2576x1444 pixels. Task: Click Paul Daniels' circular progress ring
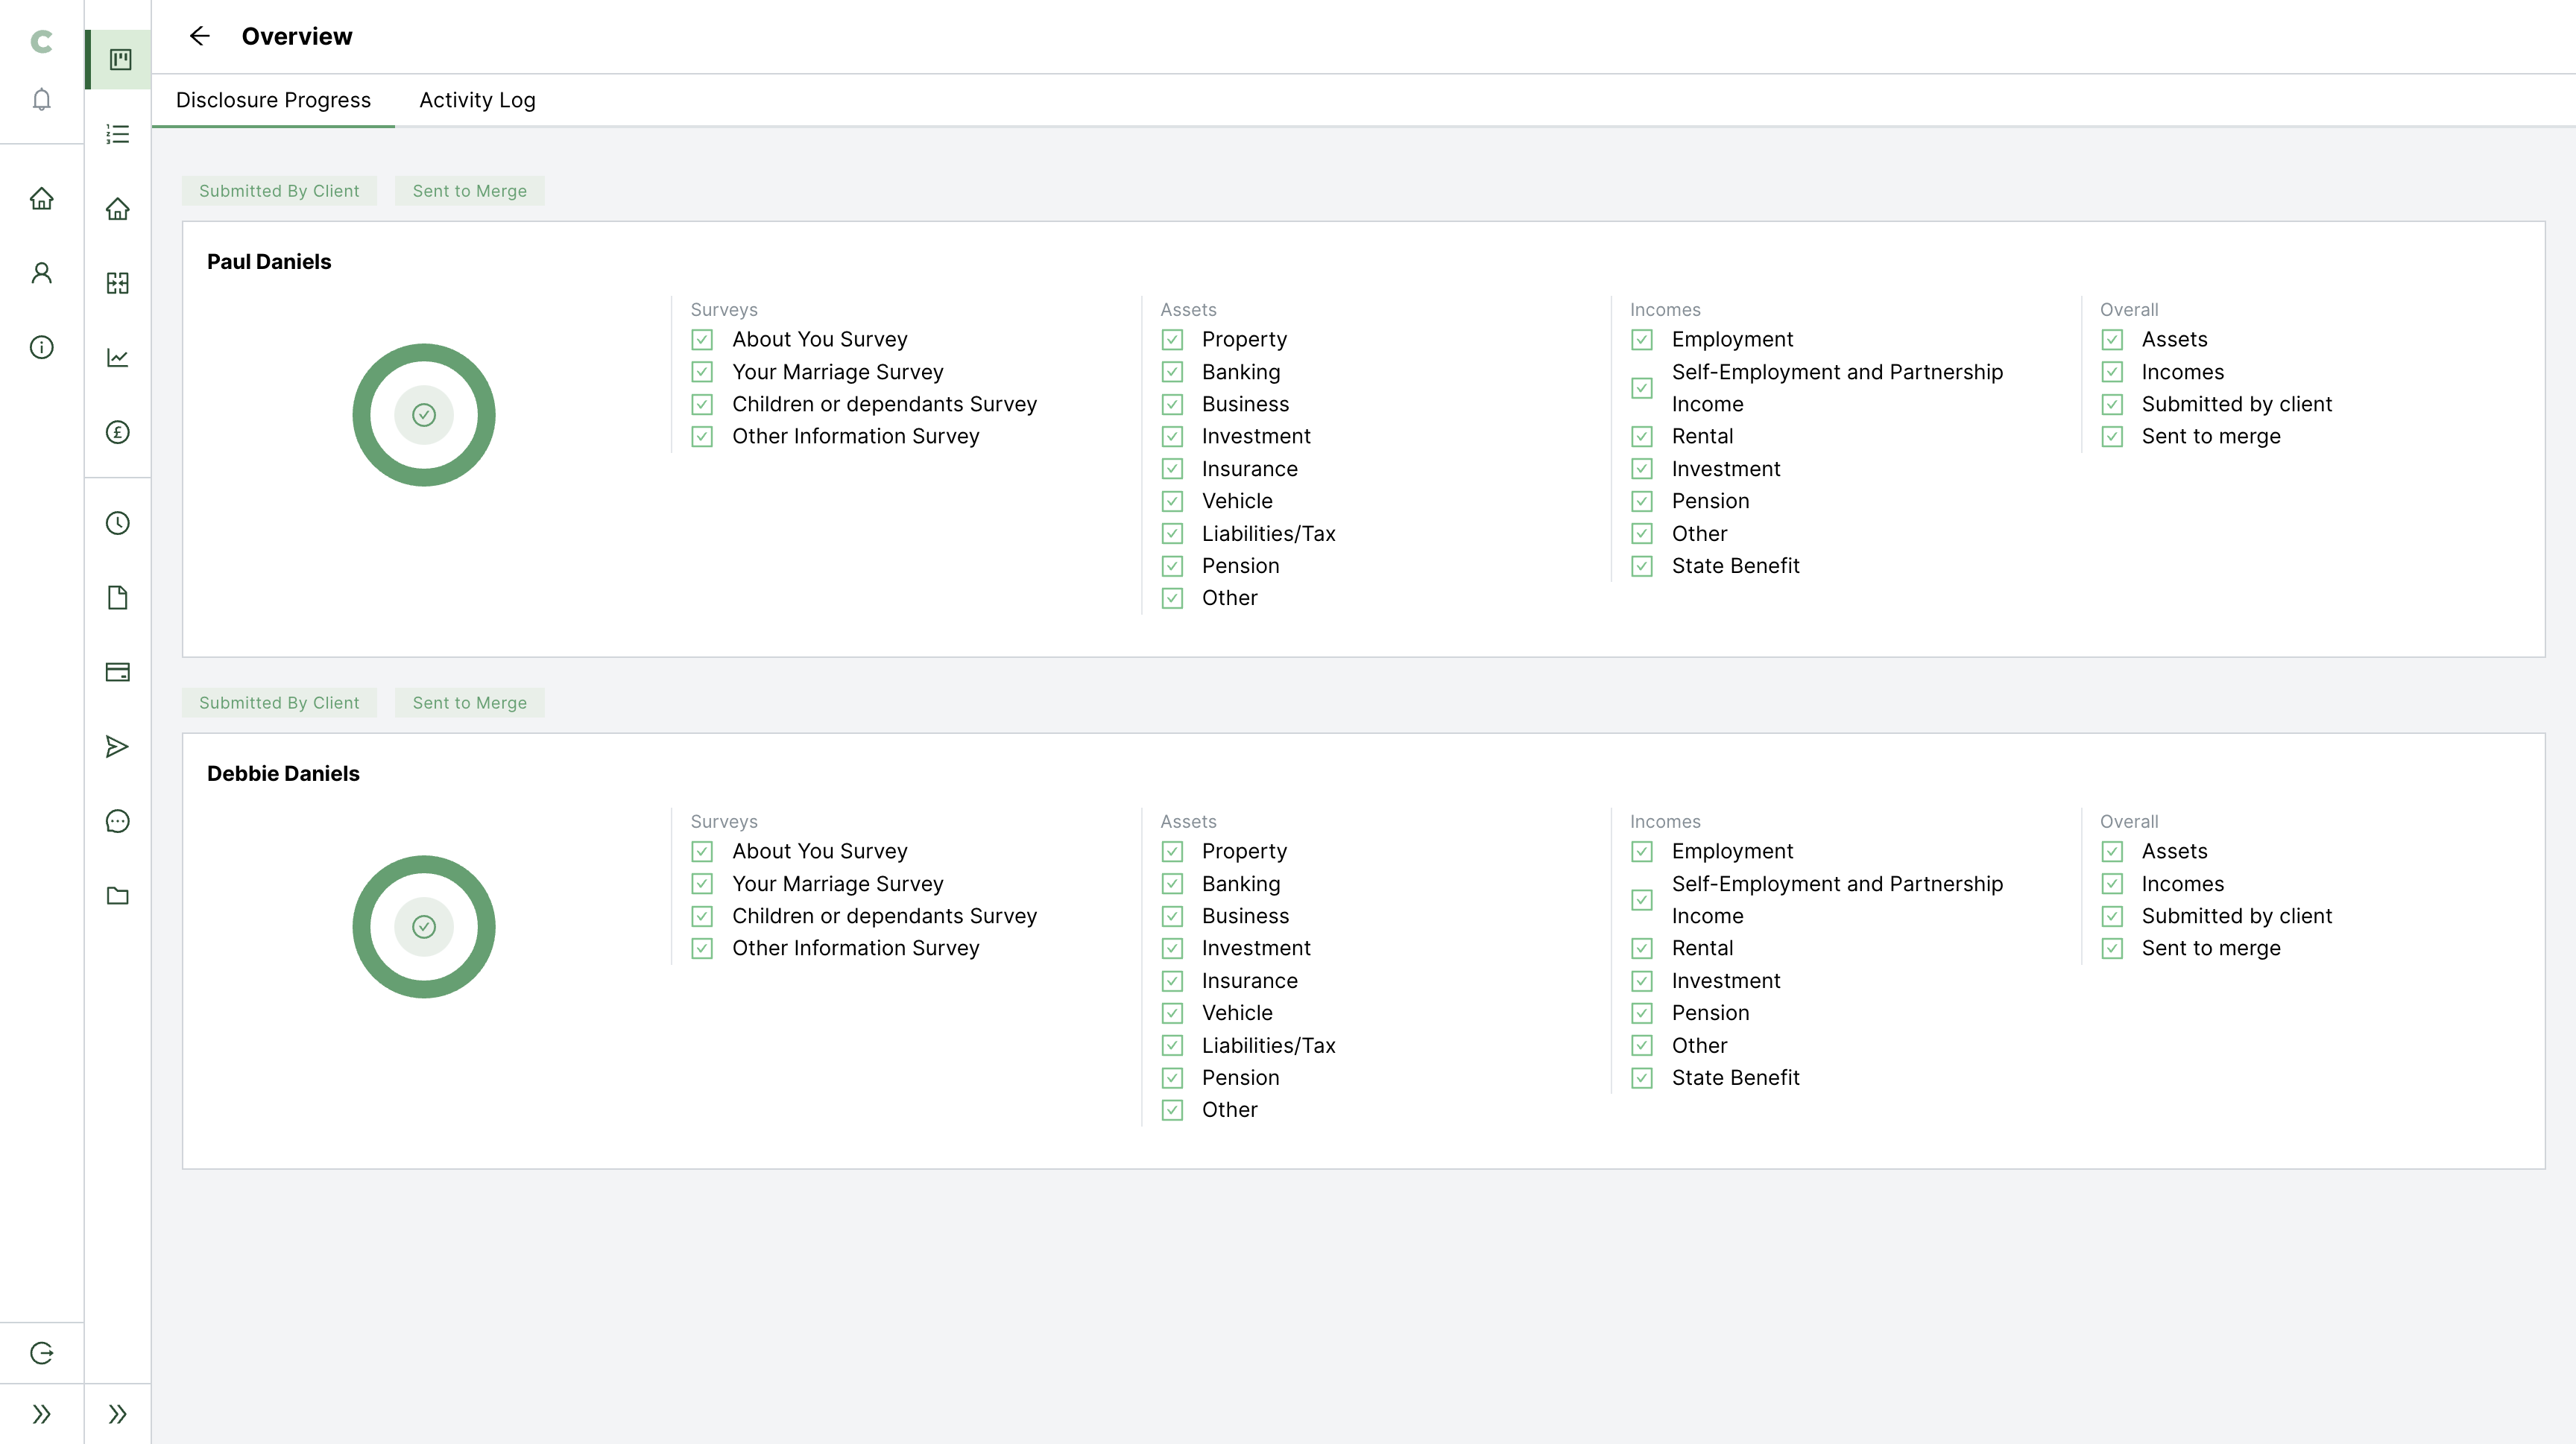pos(423,415)
